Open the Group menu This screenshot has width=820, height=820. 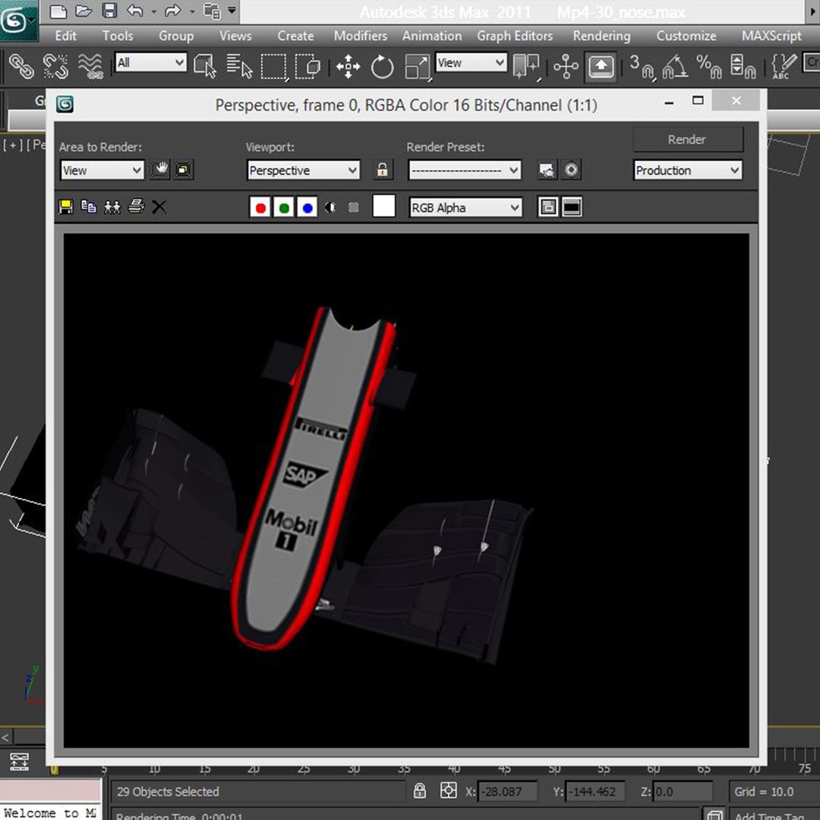point(176,36)
